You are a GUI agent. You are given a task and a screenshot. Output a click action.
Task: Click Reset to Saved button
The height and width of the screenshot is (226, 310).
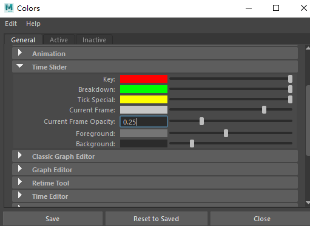point(157,219)
